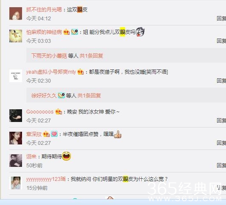Click the avatar of yyyyyyyyyy123瑶
The height and width of the screenshot is (205, 226).
pos(16,183)
